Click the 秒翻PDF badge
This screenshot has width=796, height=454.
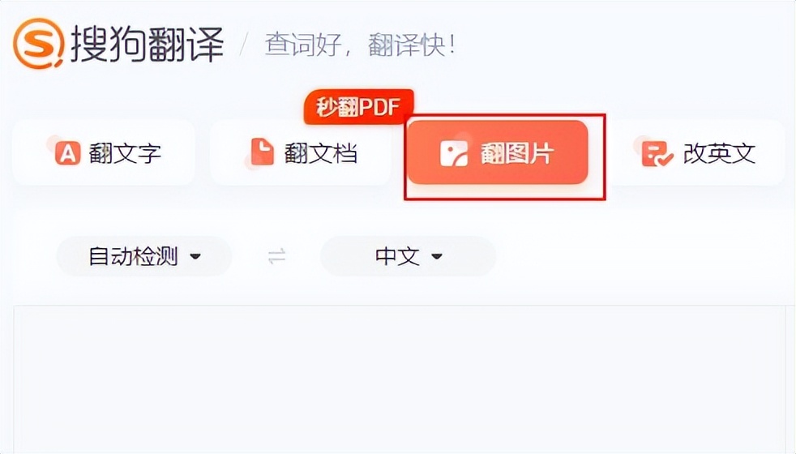[x=358, y=107]
